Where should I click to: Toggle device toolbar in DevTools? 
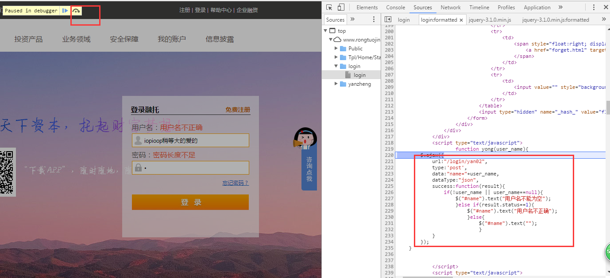[341, 7]
